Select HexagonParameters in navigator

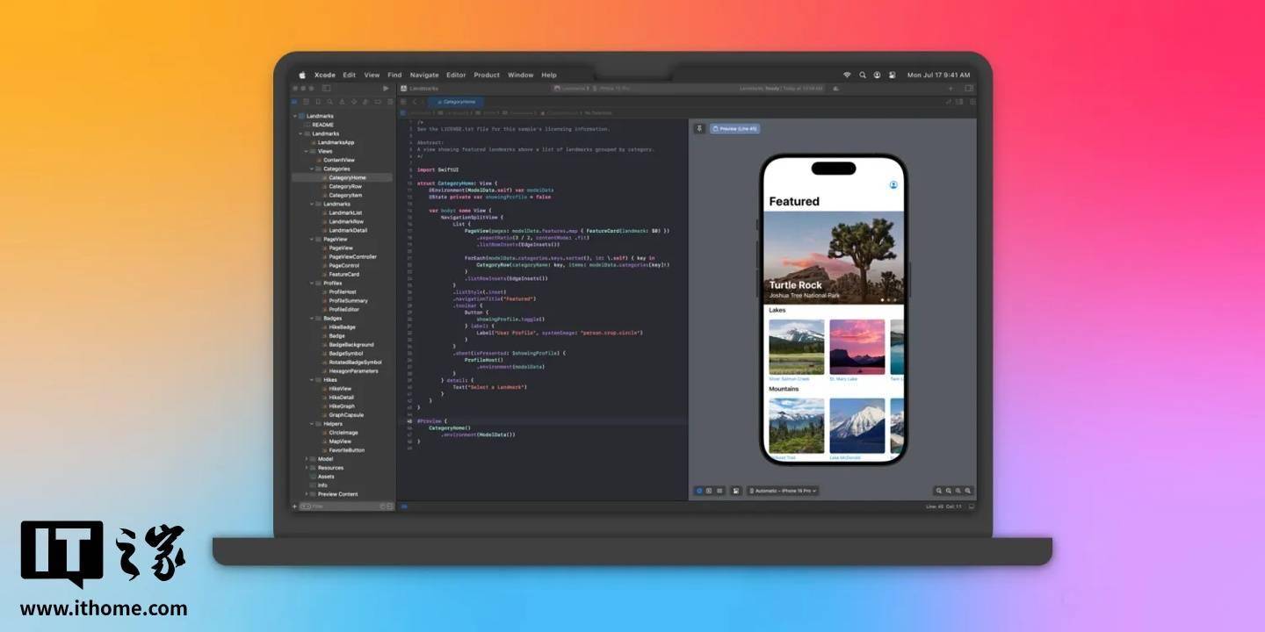(352, 370)
